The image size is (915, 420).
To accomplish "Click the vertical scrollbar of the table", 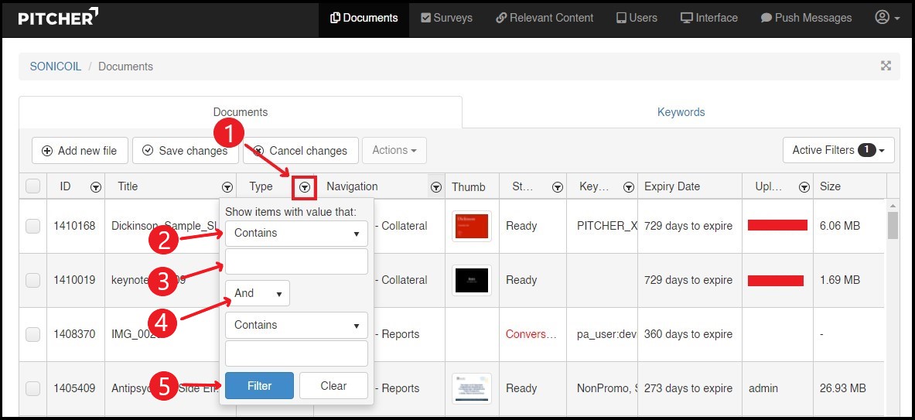I will tap(893, 227).
